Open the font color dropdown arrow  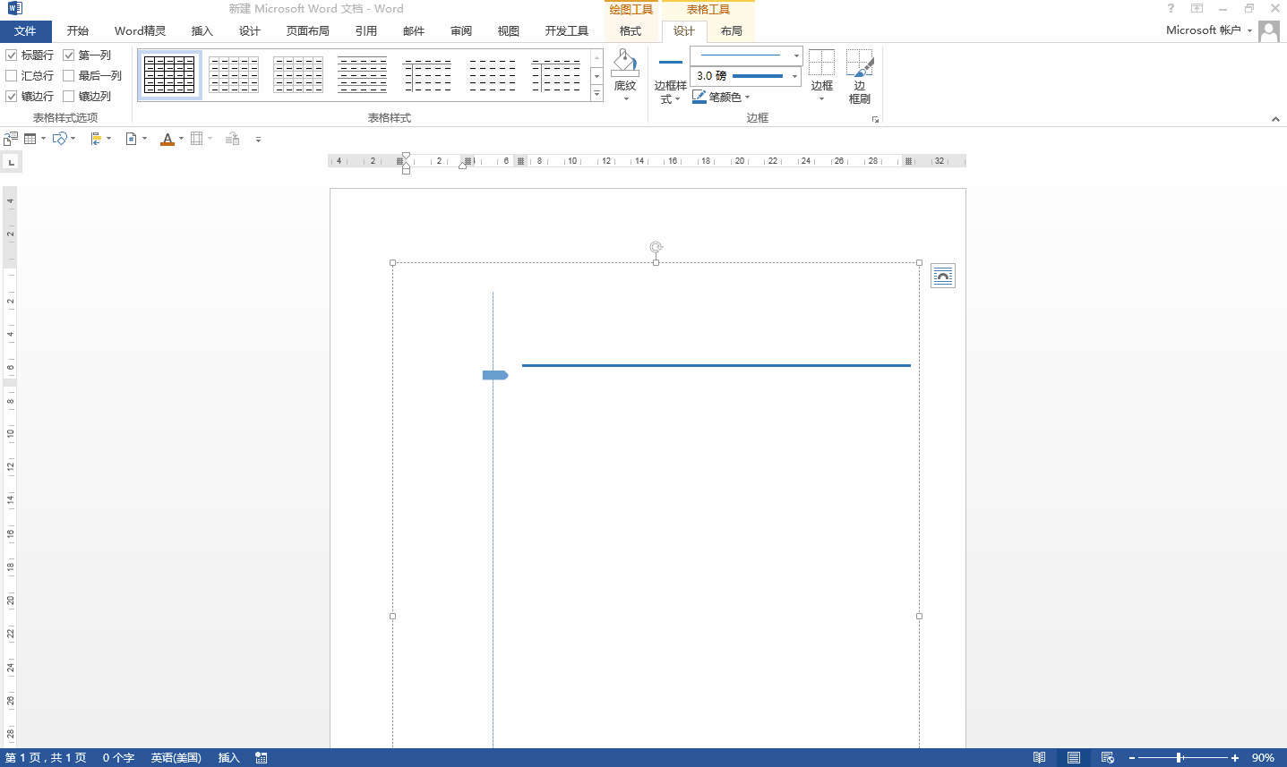(x=181, y=139)
